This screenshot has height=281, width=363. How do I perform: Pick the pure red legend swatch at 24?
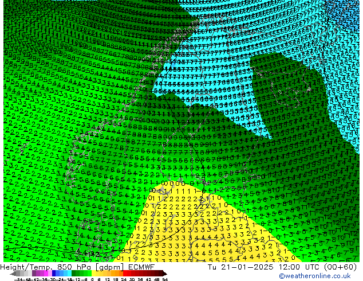pyautogui.click(x=125, y=274)
